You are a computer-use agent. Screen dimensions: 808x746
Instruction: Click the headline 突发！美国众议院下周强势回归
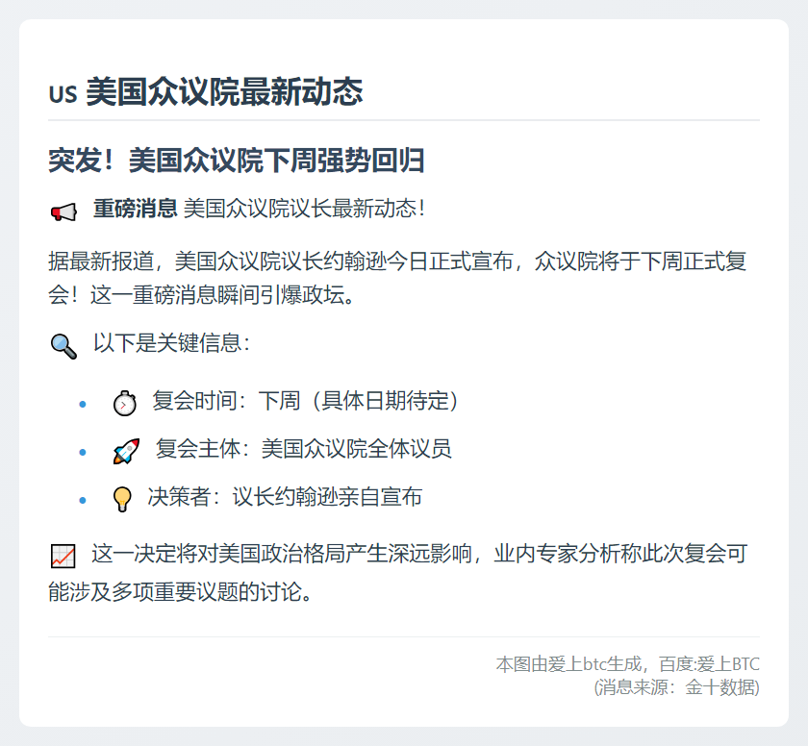pyautogui.click(x=237, y=162)
